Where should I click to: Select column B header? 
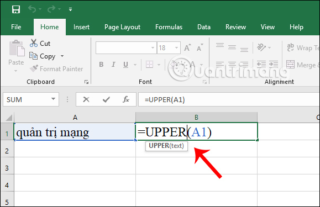coord(196,118)
